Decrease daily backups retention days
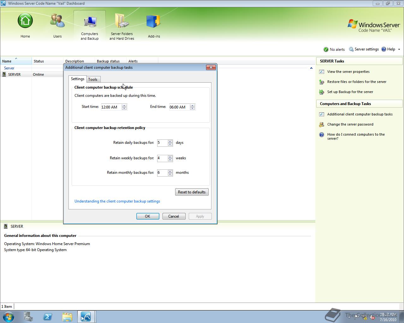This screenshot has width=404, height=323. (x=170, y=144)
